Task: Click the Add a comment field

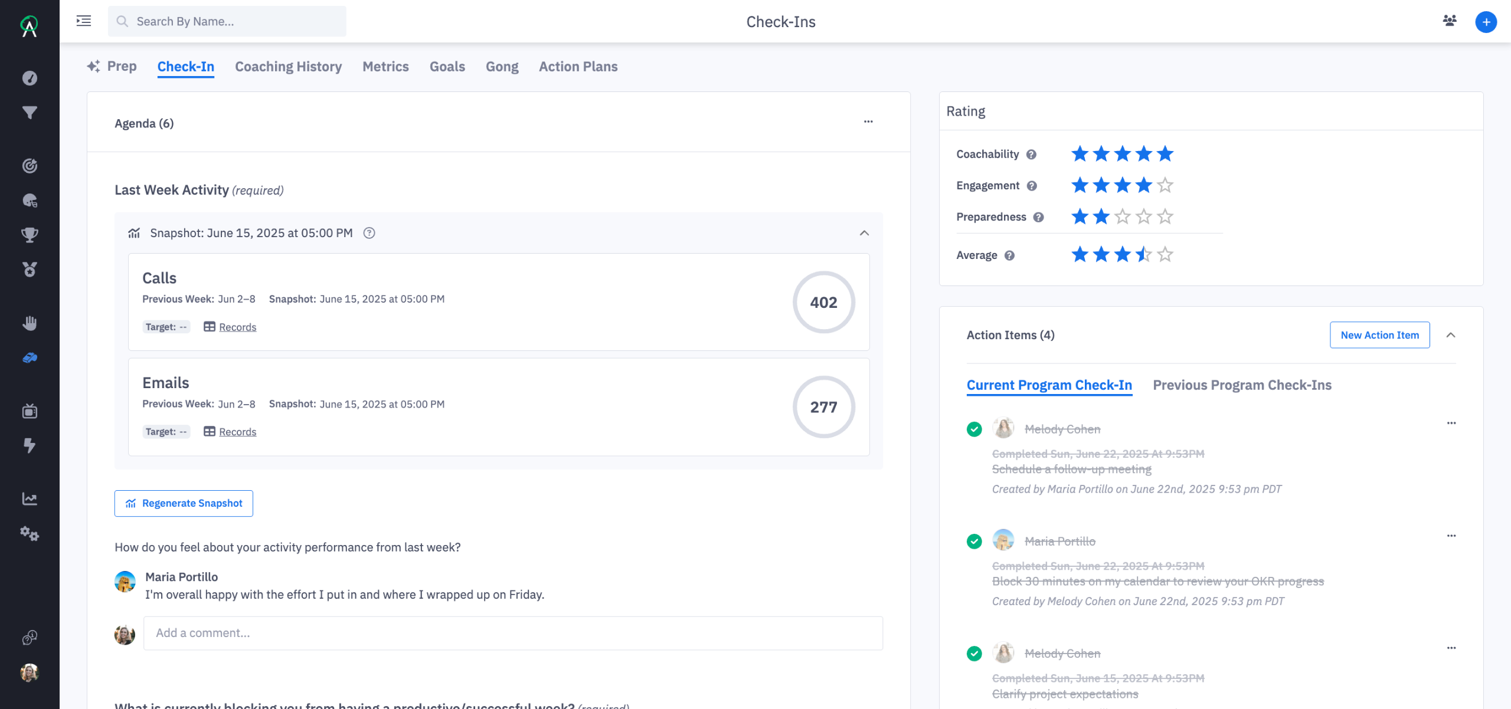Action: tap(512, 633)
